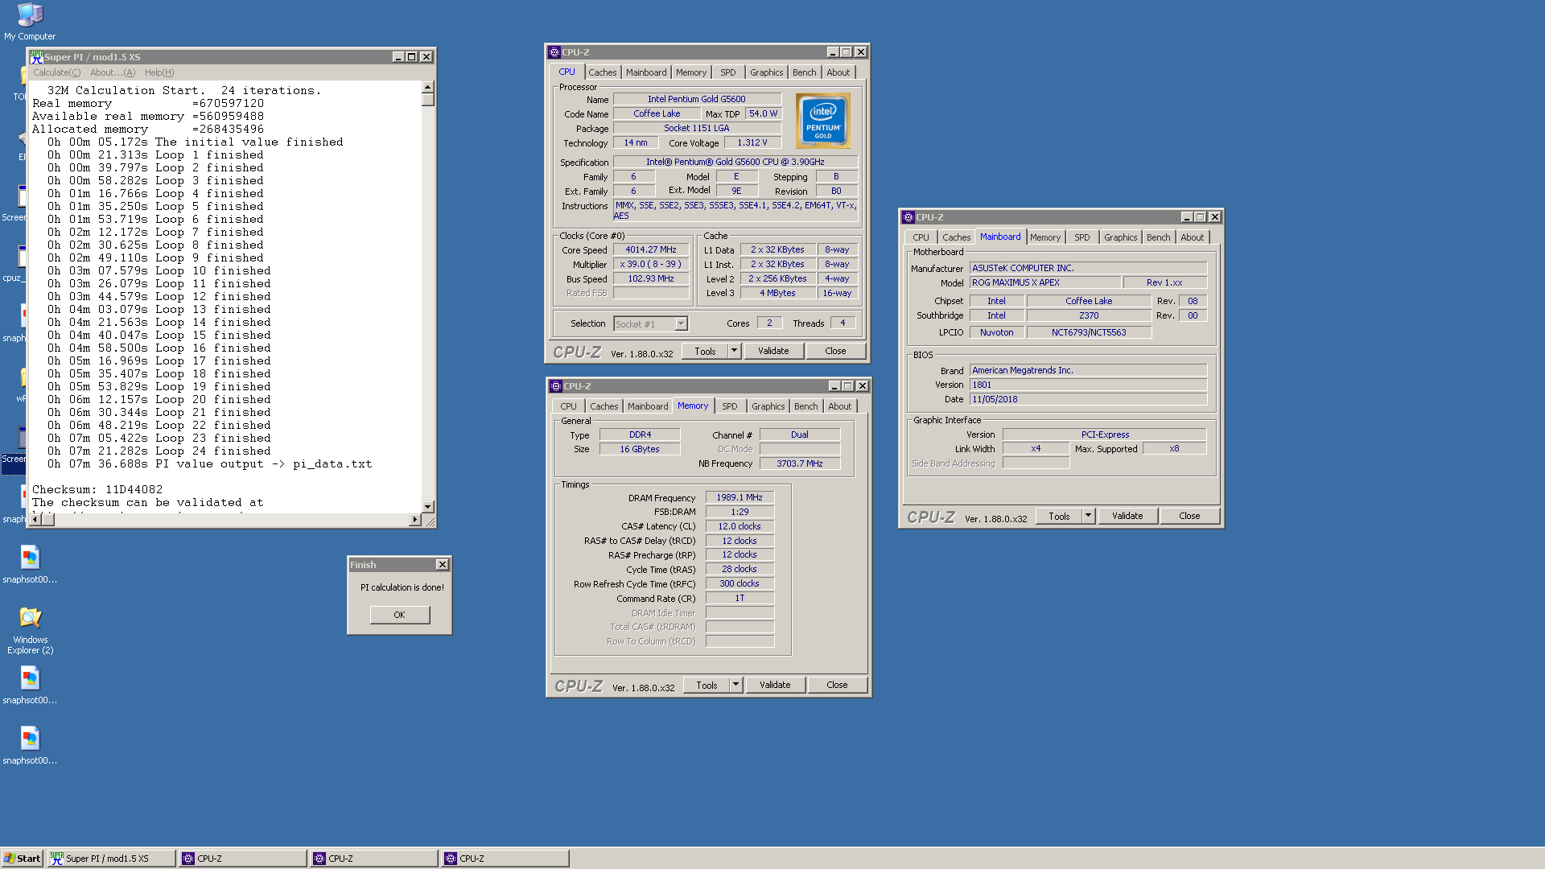Click Super PI horizontal scrollbar right arrow

click(x=415, y=520)
